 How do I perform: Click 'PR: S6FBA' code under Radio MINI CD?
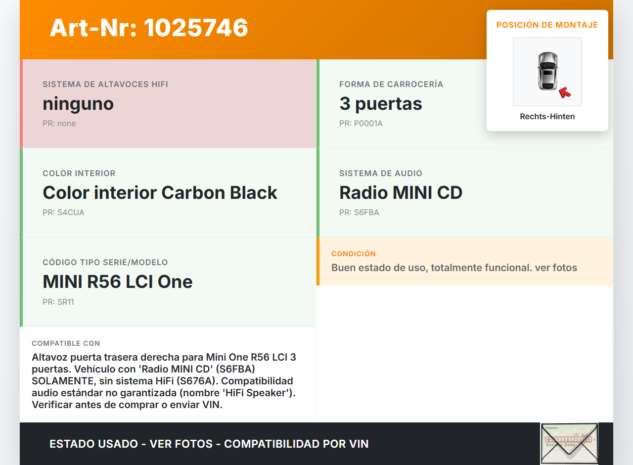pos(360,213)
